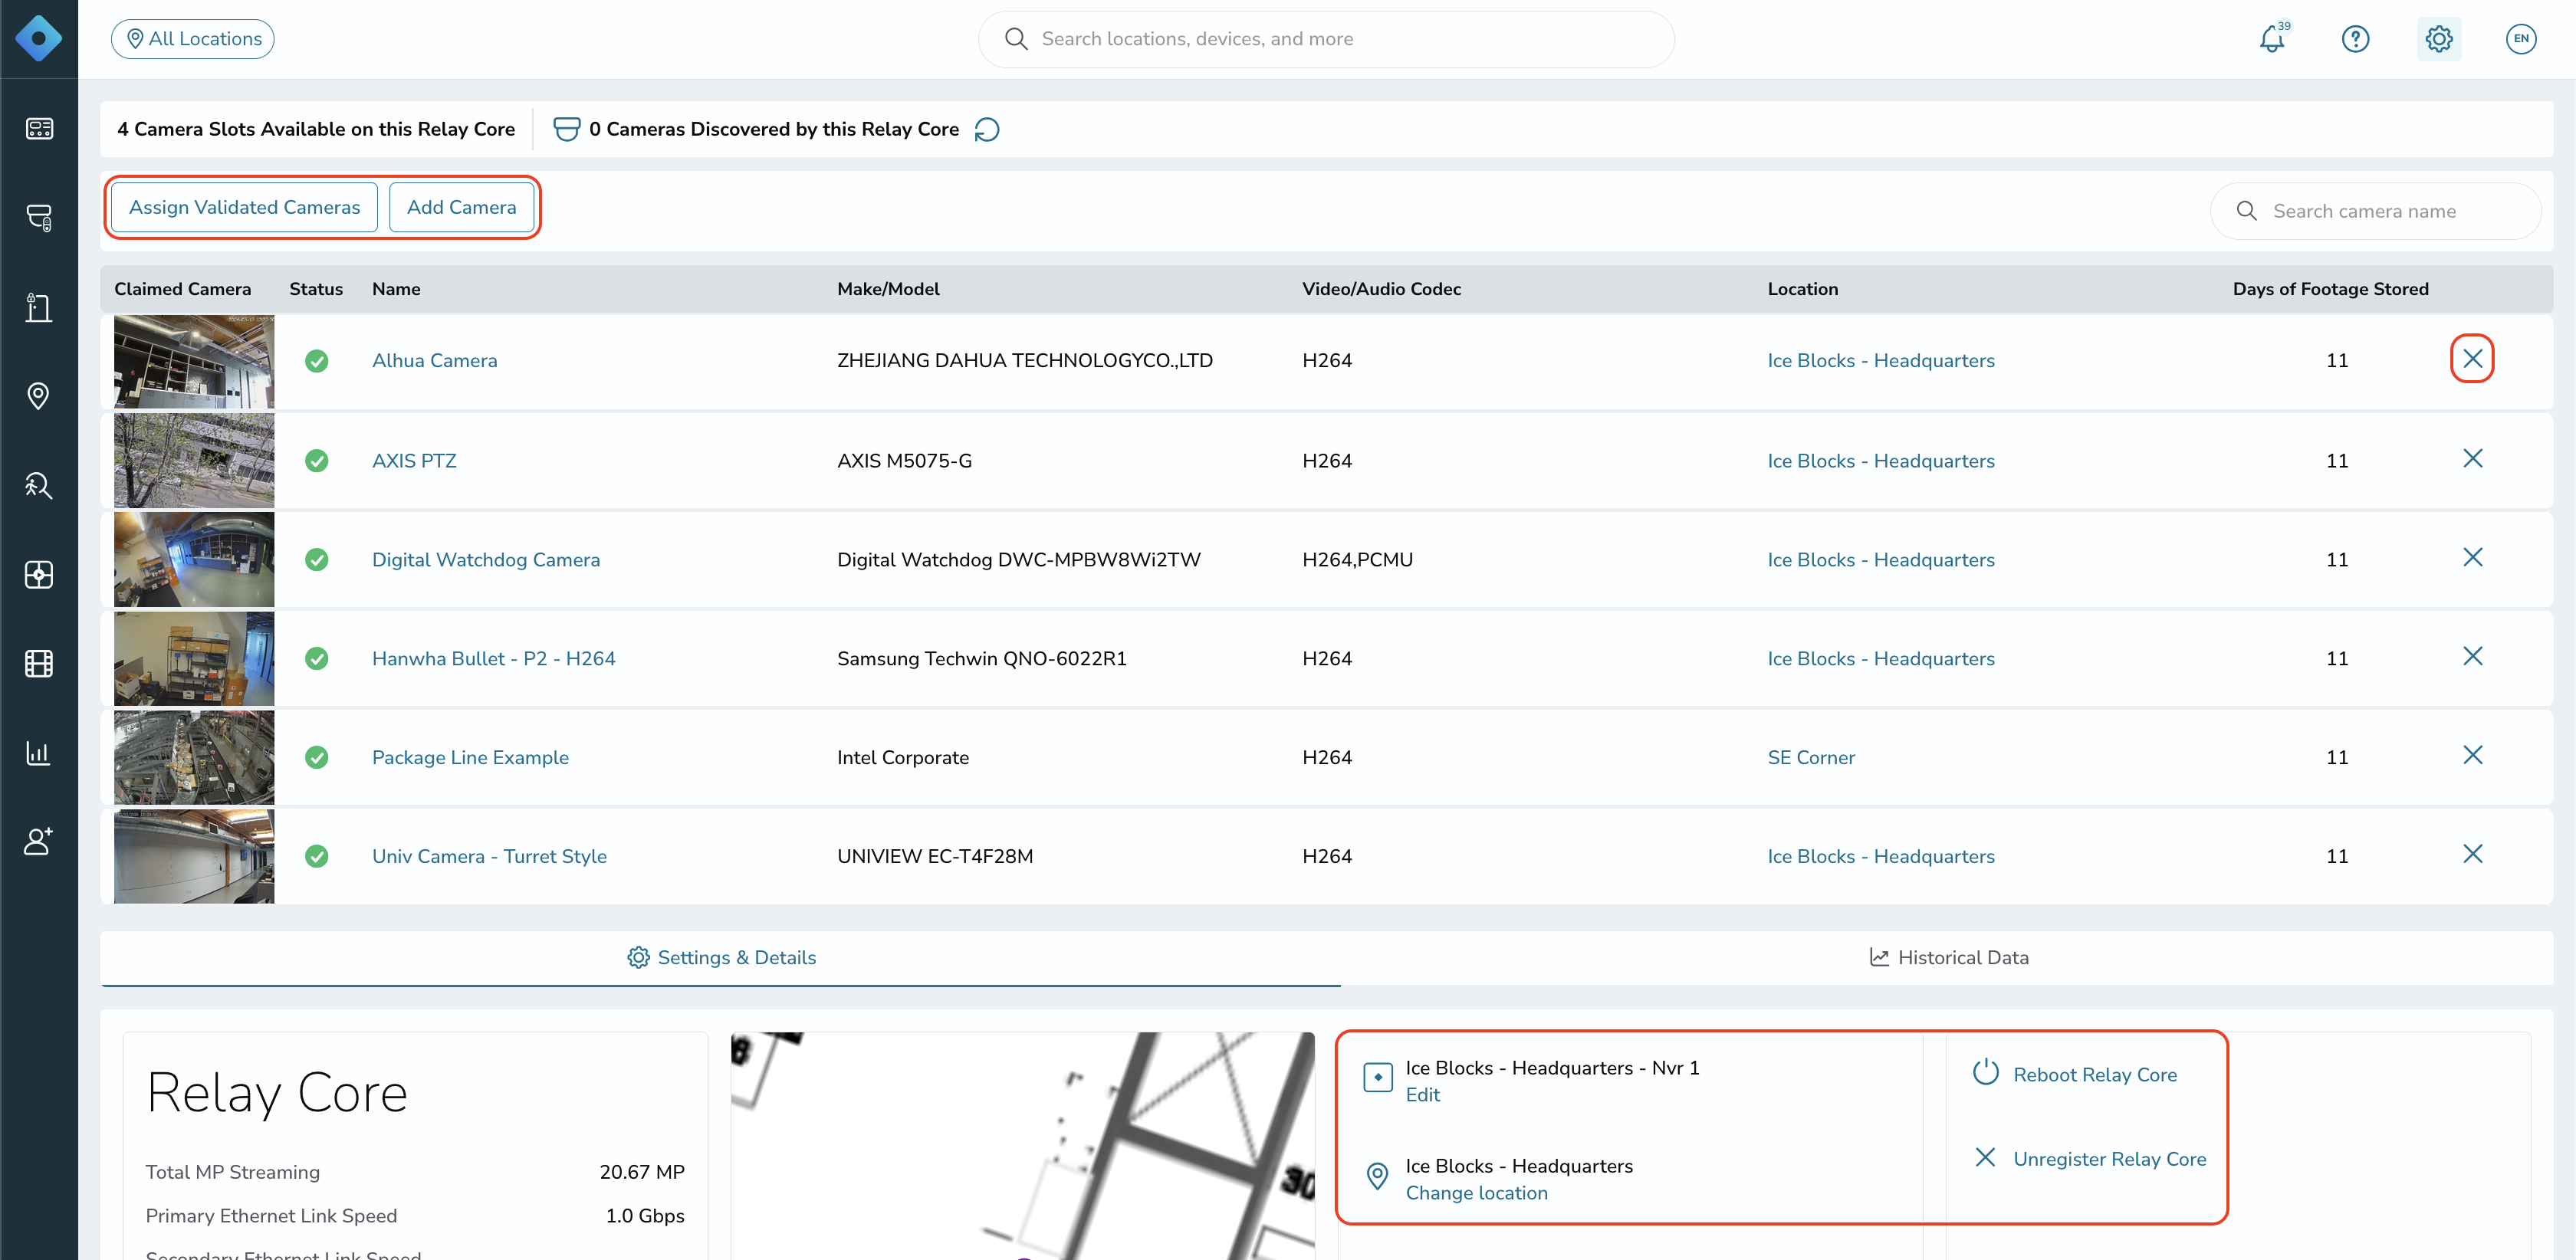Open the Digital Watchdog Camera thumbnail
The image size is (2576, 1260).
(x=194, y=559)
